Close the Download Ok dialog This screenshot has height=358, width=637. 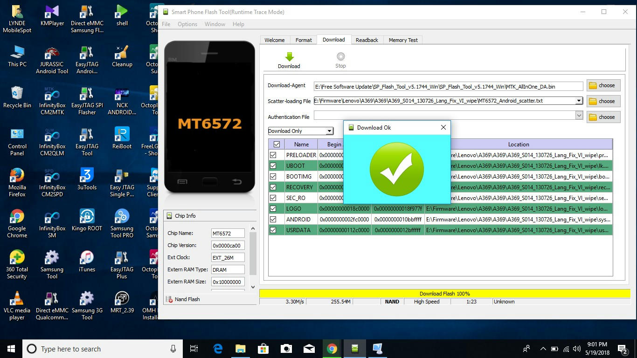point(443,127)
